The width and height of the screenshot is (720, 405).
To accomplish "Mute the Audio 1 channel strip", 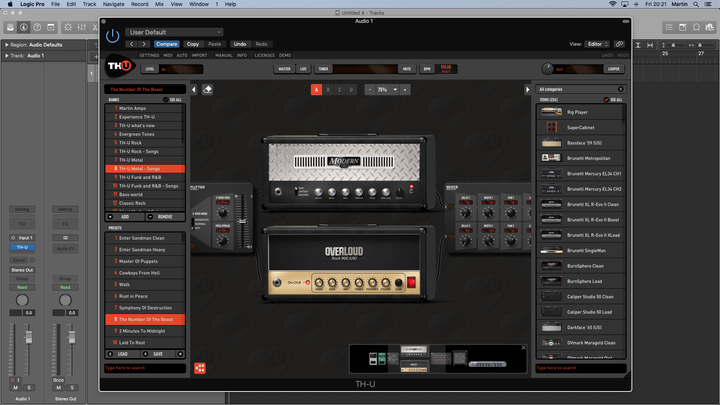I will 15,388.
